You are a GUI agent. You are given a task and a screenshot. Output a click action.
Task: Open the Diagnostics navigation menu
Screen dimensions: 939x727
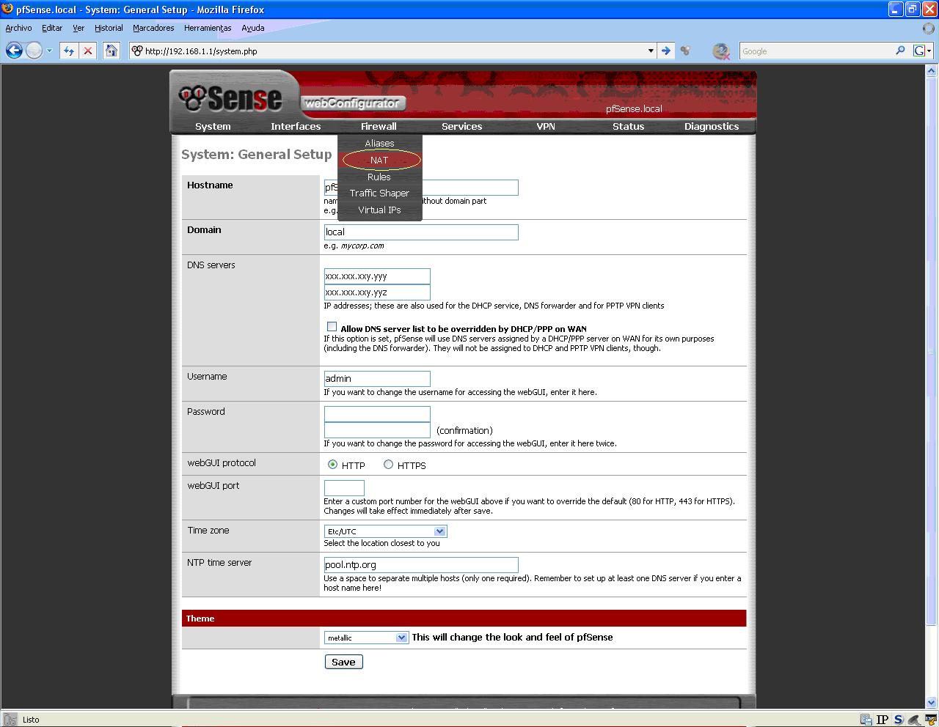point(712,126)
